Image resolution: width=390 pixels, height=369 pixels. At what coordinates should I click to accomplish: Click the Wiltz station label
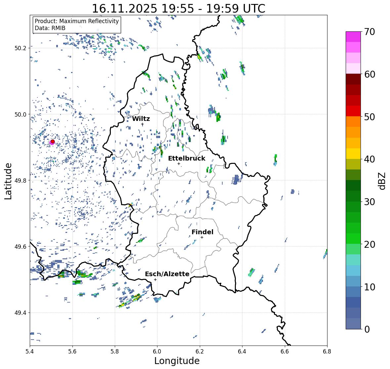(x=141, y=119)
